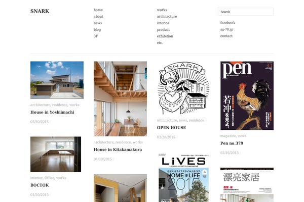Open the BOCTOK office photo

(56, 154)
